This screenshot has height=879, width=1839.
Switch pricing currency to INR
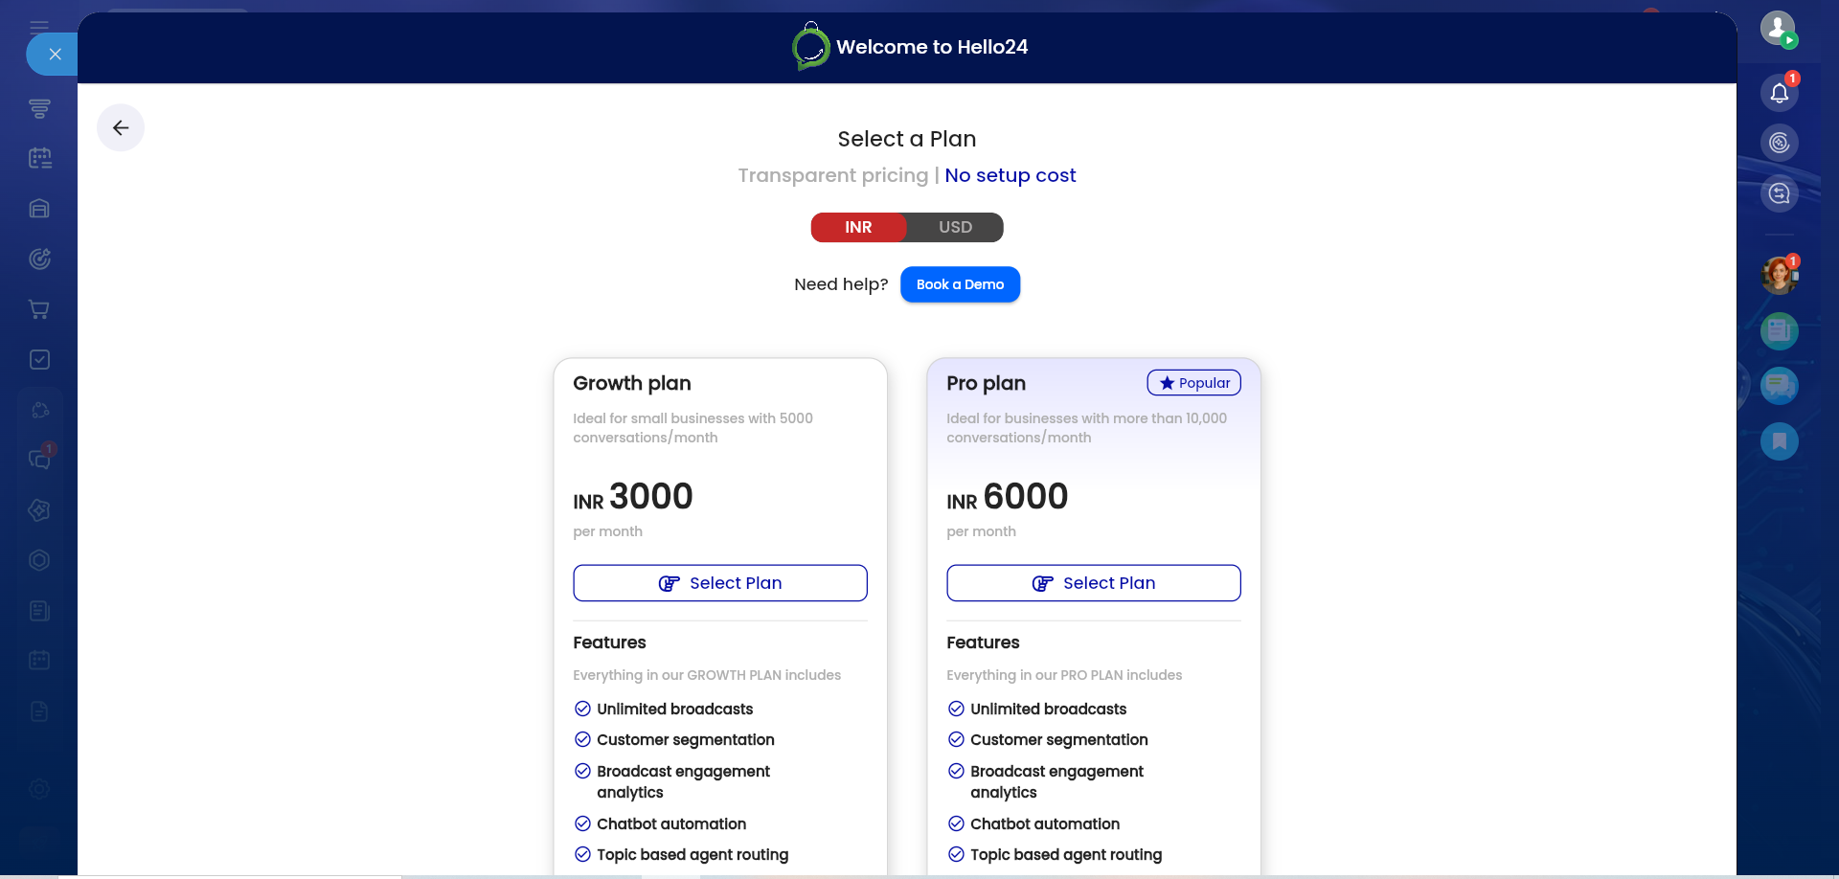(858, 227)
